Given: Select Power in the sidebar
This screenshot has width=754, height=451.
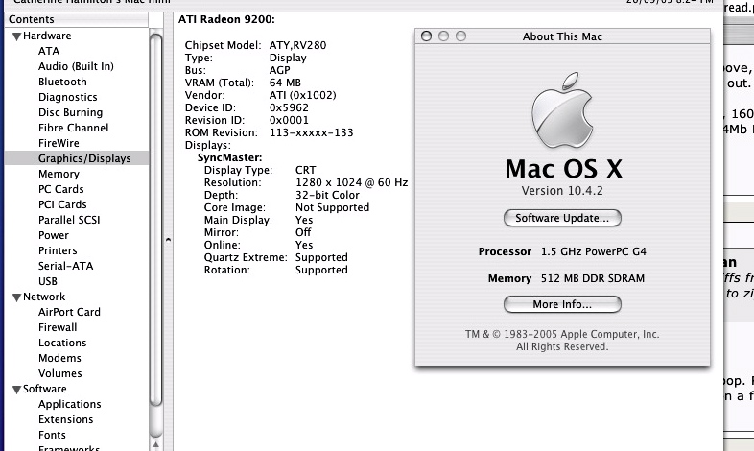Looking at the screenshot, I should 54,235.
